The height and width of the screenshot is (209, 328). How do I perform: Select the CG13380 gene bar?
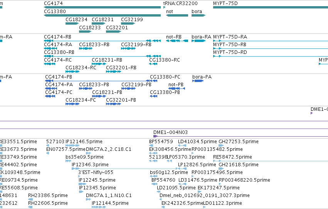102,15
